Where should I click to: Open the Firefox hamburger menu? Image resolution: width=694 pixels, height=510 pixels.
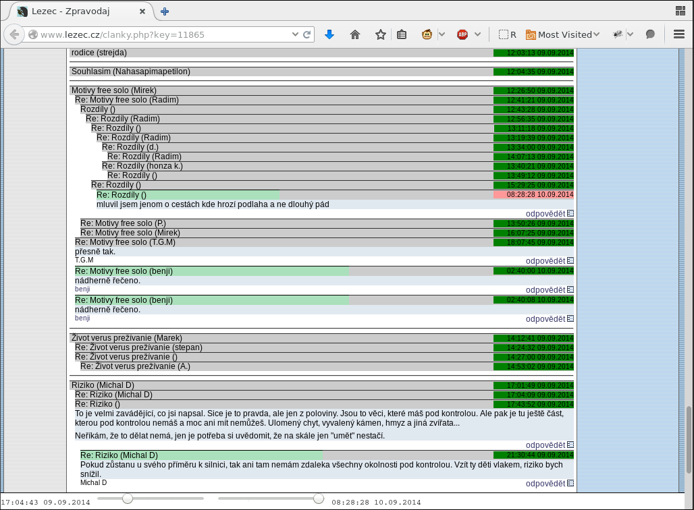pos(679,34)
